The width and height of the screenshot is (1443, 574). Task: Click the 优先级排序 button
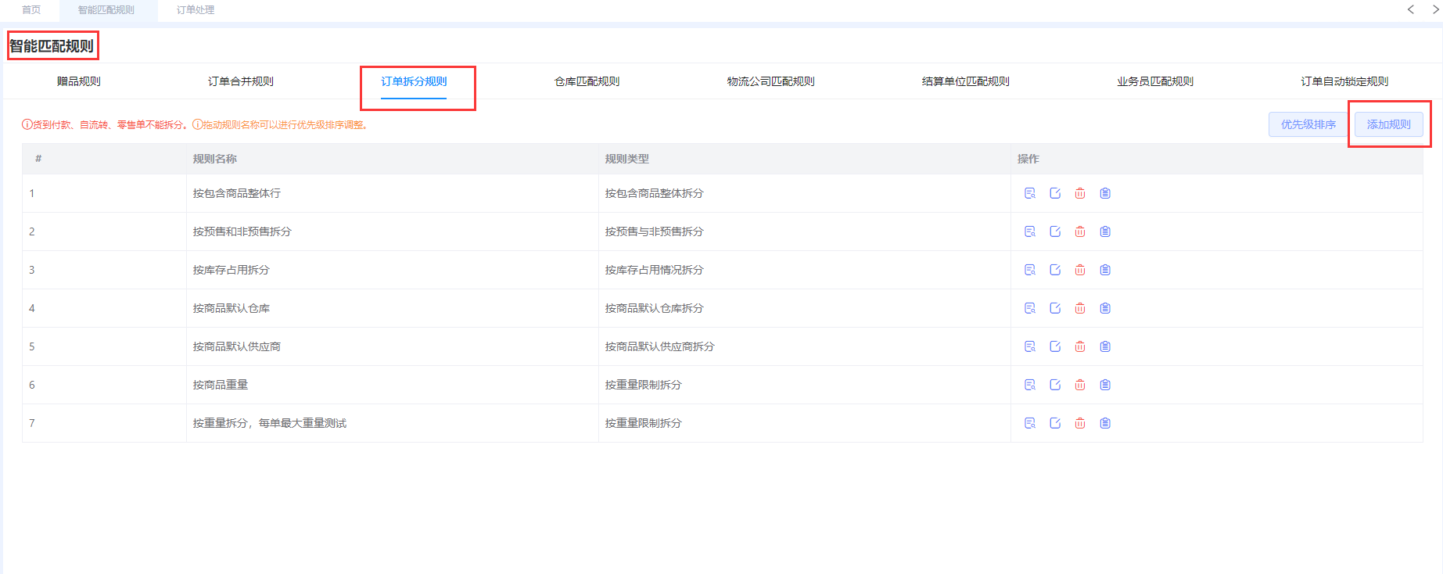(x=1308, y=124)
